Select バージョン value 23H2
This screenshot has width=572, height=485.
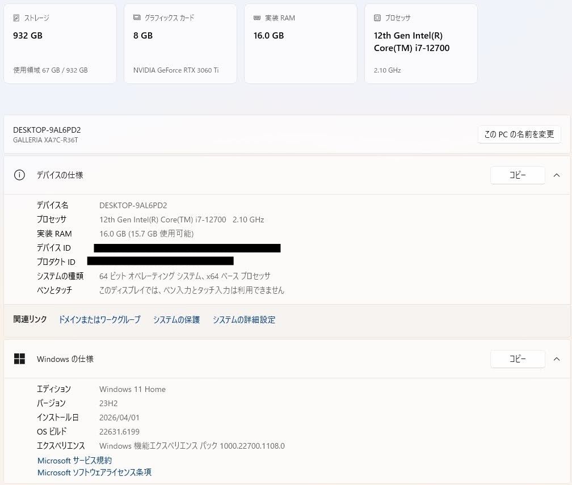pyautogui.click(x=108, y=403)
